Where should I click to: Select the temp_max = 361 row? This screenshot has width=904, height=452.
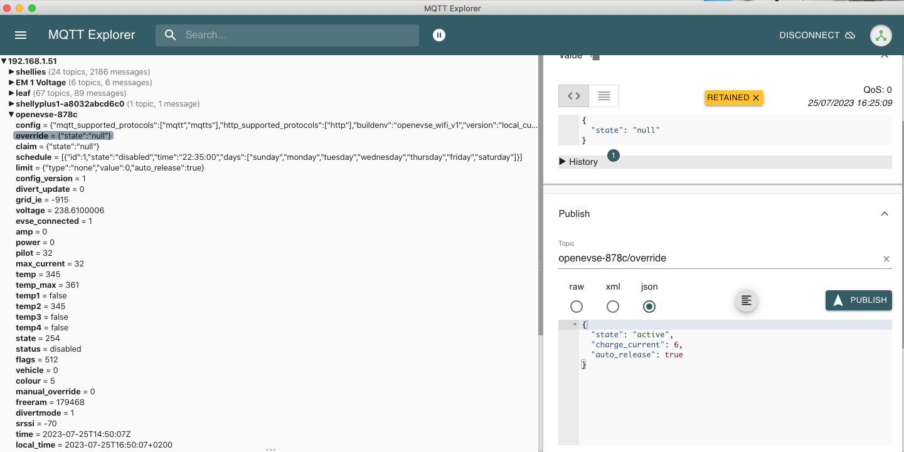coord(47,285)
